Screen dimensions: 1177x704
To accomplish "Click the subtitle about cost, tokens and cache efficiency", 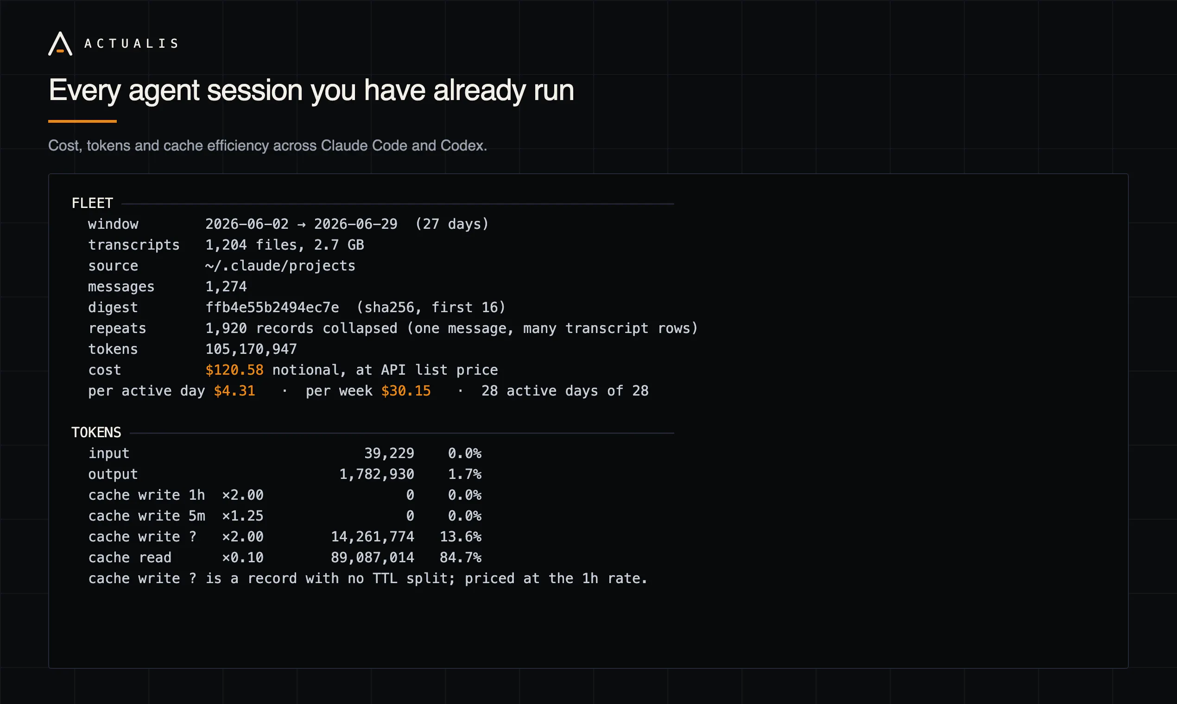I will pyautogui.click(x=268, y=145).
